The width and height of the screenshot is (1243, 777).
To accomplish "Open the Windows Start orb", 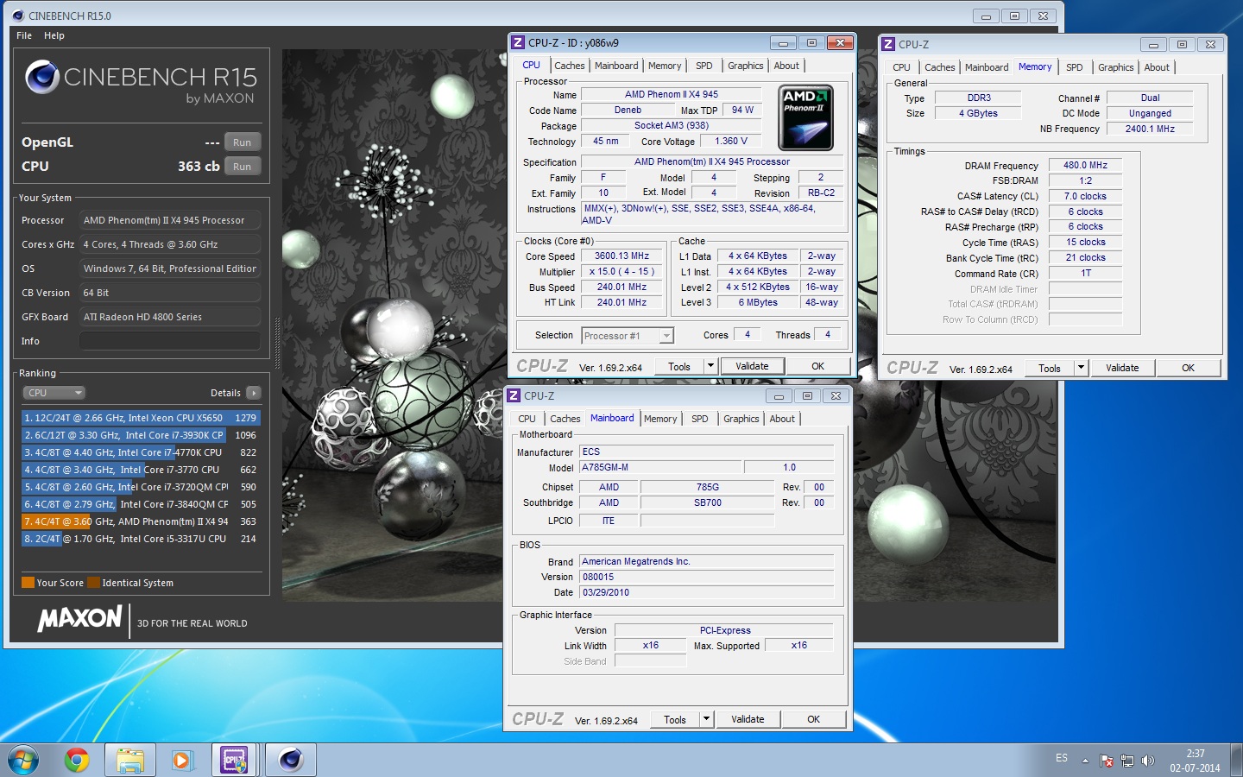I will pos(23,760).
